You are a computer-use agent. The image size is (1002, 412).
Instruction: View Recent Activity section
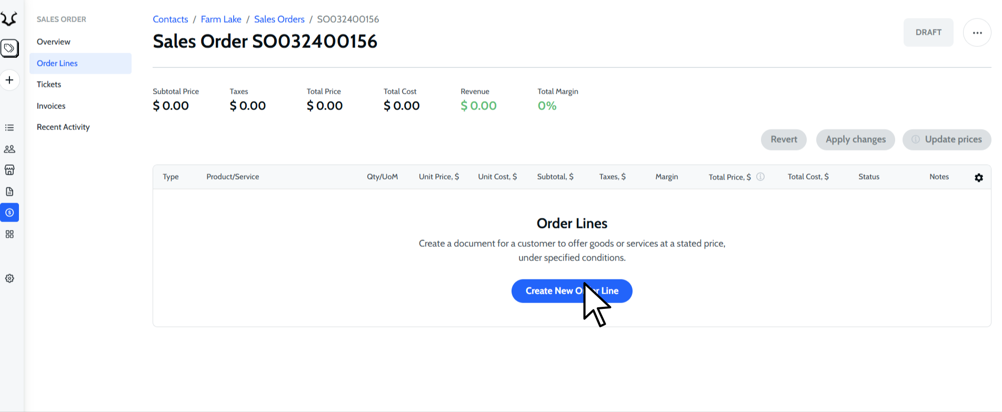coord(63,127)
